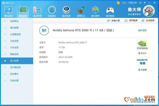Click the '驱动日期' label
This screenshot has height=106, width=159.
pos(43,62)
